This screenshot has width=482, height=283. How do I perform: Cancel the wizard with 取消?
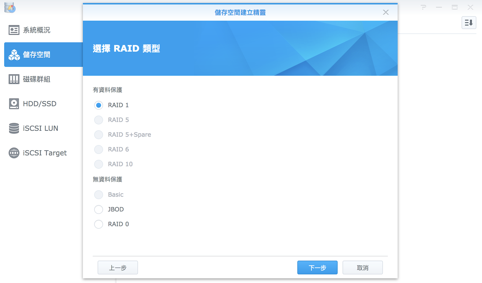[x=362, y=267]
